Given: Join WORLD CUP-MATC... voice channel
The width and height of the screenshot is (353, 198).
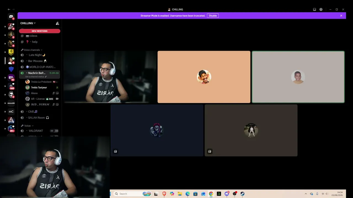Looking at the screenshot, I should pos(39,67).
